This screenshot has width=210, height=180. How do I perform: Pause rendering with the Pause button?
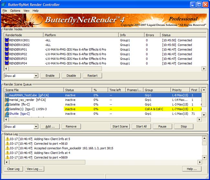pyautogui.click(x=162, y=126)
